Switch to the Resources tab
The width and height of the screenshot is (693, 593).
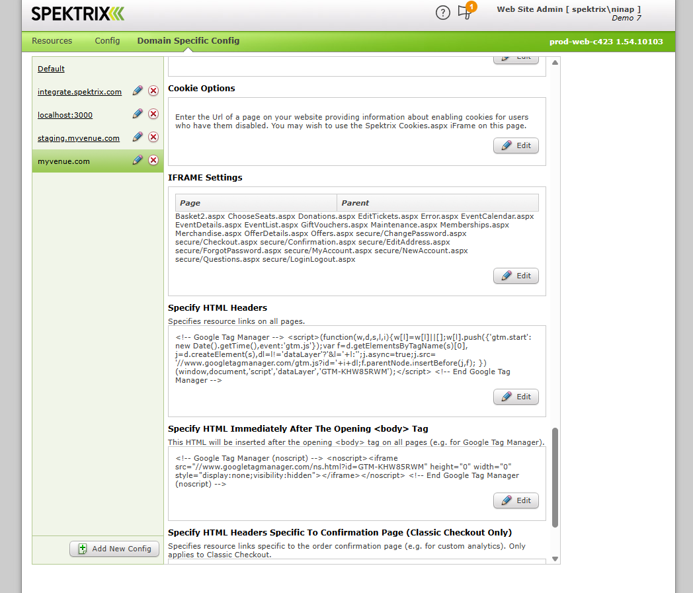click(52, 41)
